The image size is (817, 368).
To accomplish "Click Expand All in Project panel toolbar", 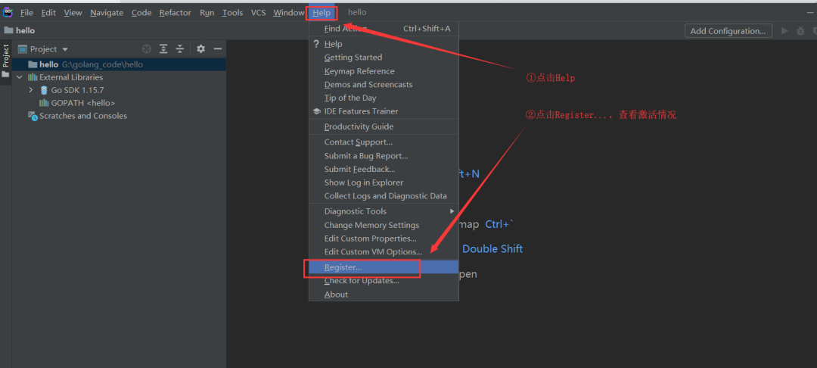I will (163, 48).
